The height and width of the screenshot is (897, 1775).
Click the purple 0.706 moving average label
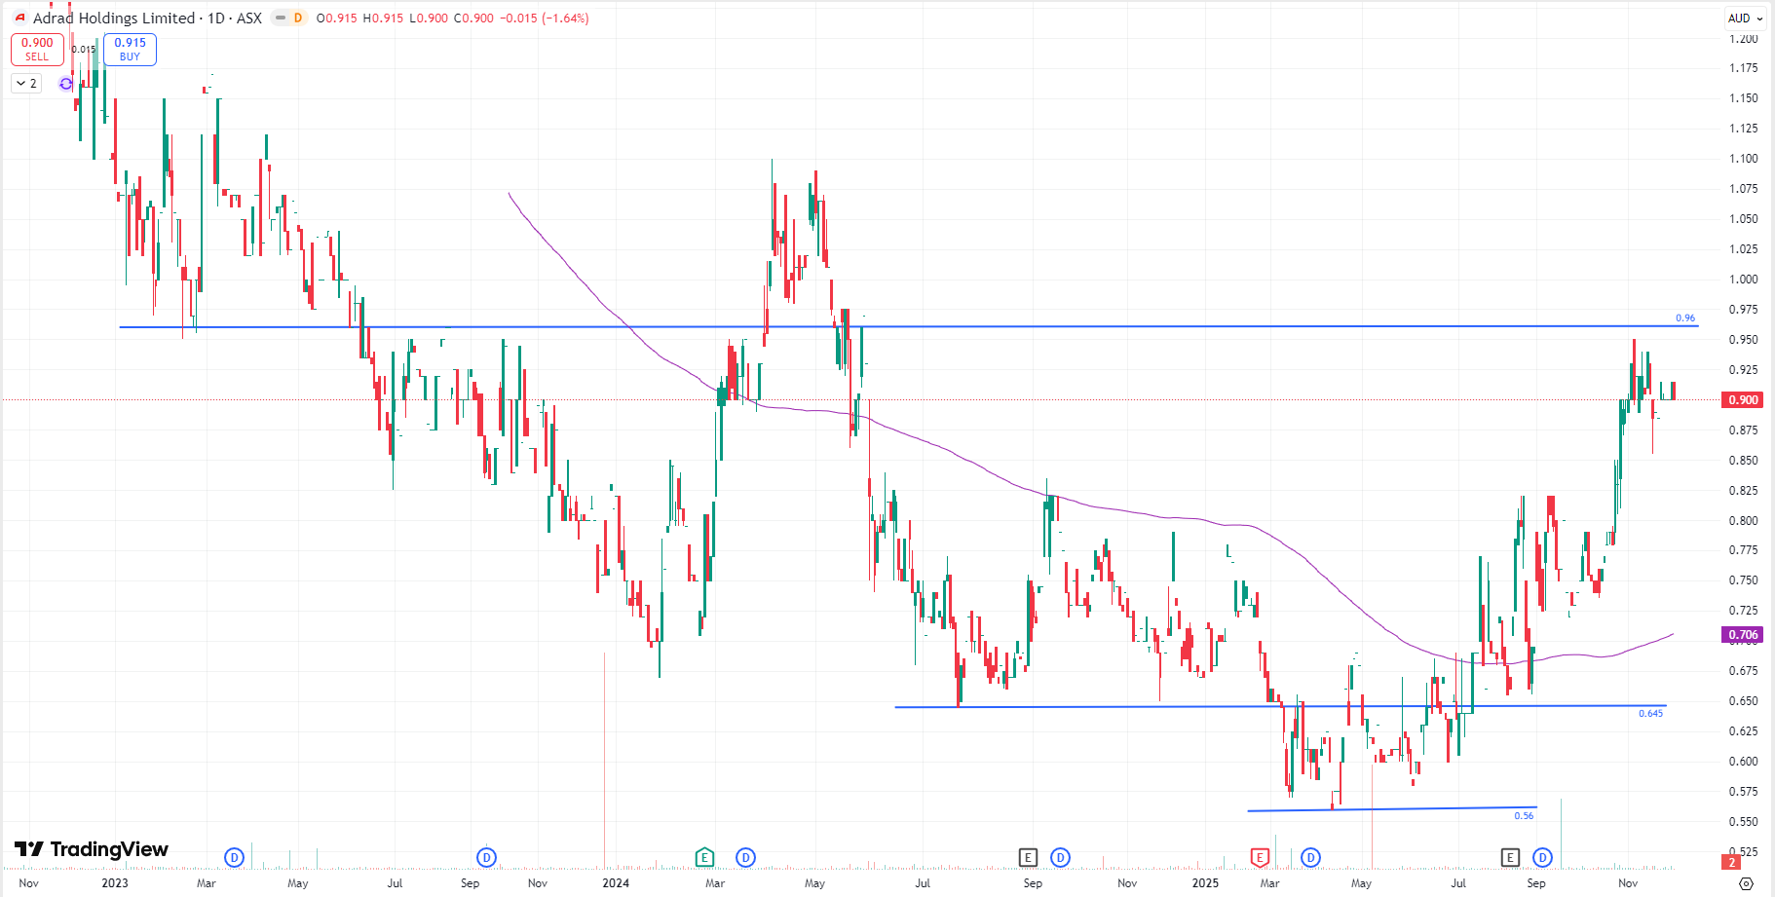coord(1742,635)
